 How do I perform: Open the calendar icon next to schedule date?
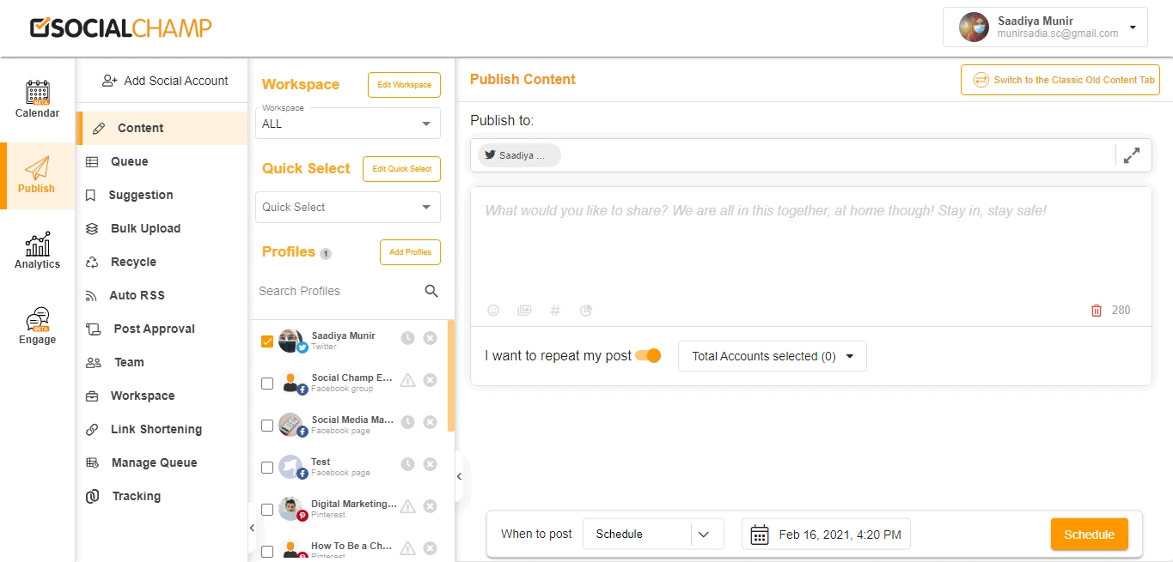759,535
